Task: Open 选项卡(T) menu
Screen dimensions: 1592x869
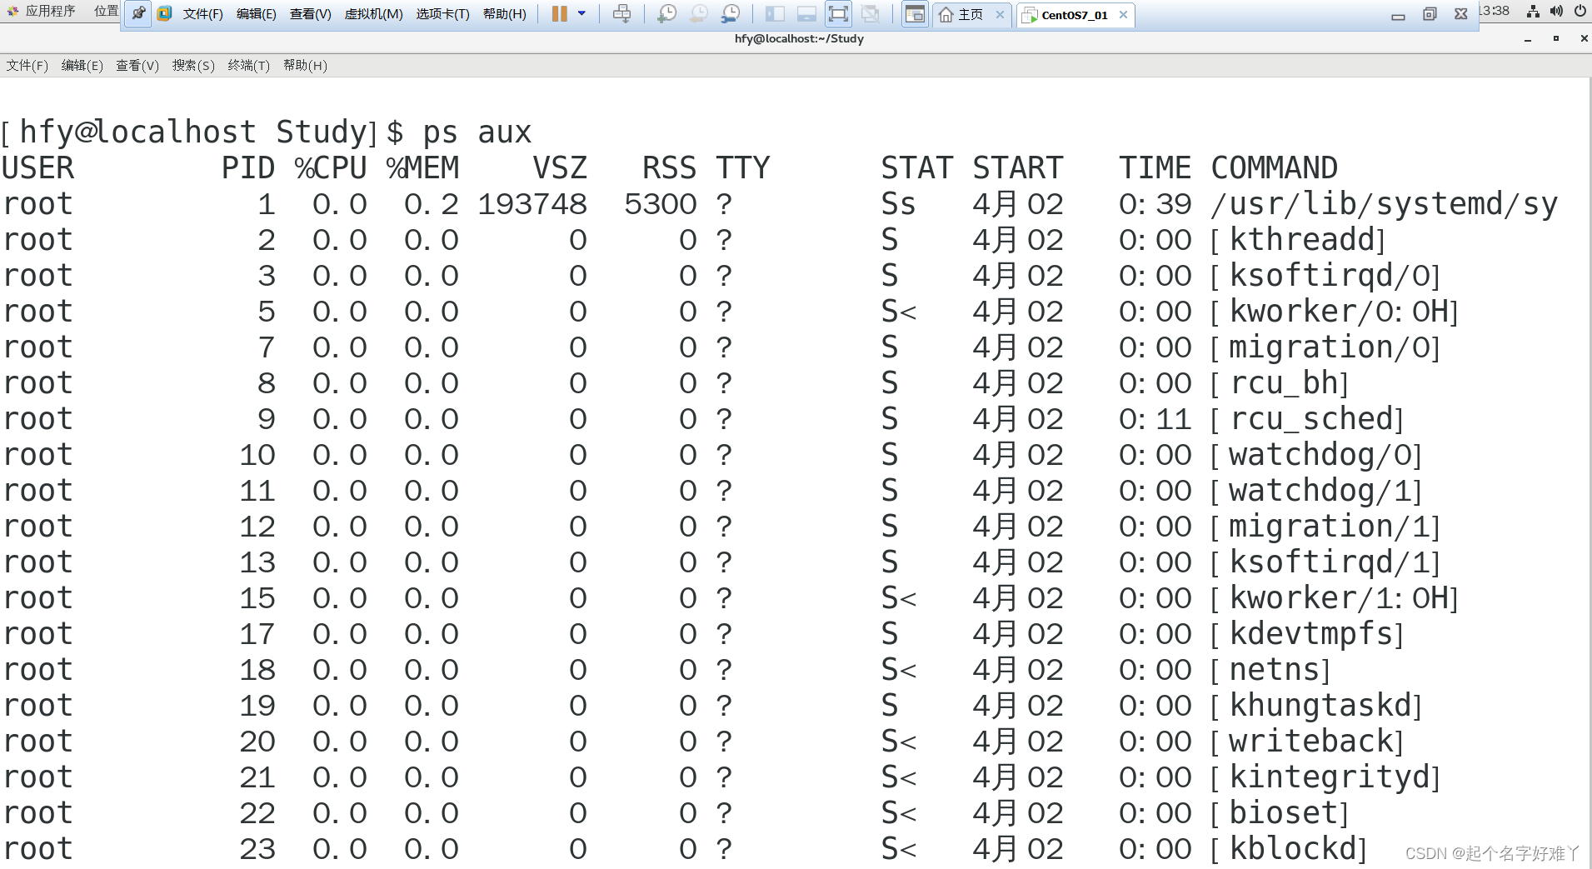Action: point(442,14)
